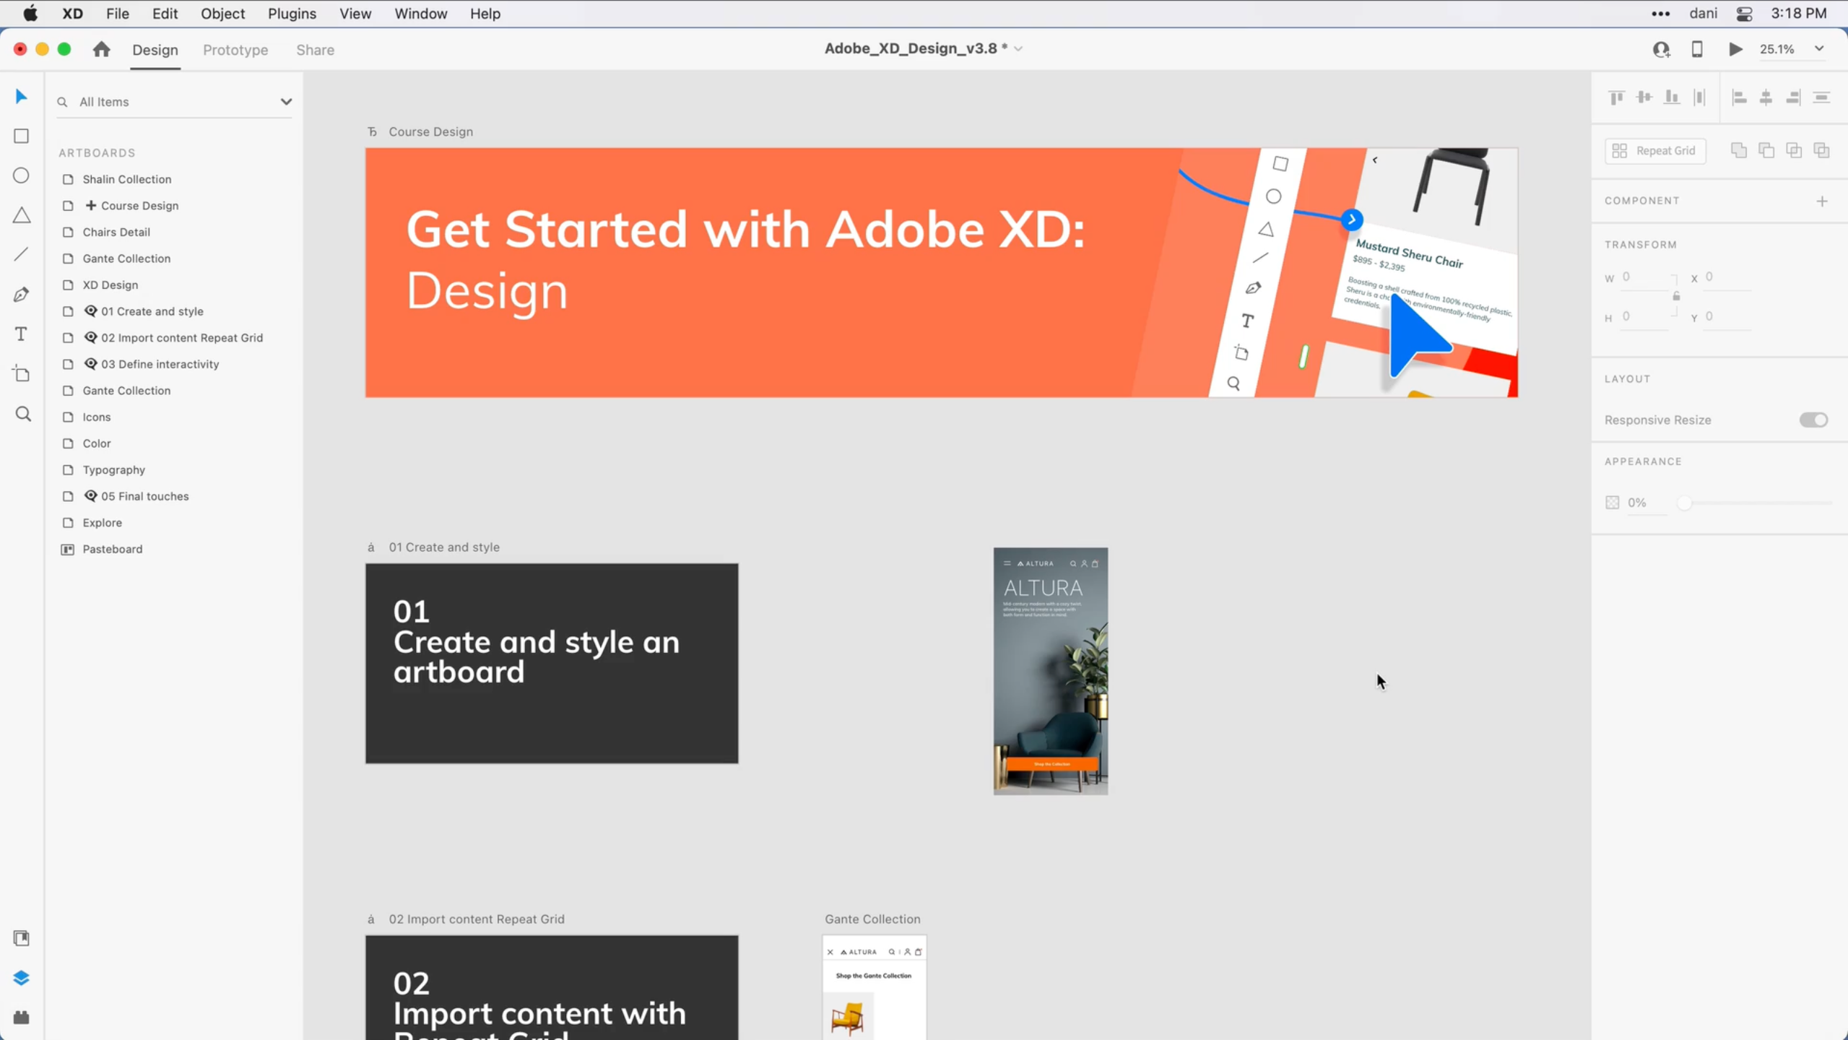1848x1040 pixels.
Task: Select the Zoom tool
Action: (x=22, y=414)
